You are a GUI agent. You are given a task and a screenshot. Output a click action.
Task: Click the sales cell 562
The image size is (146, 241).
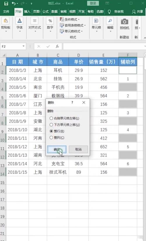point(104,79)
